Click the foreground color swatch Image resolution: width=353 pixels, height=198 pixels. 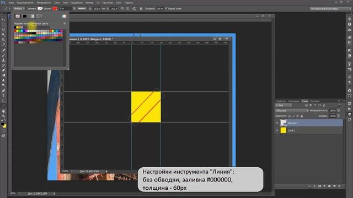click(2, 124)
